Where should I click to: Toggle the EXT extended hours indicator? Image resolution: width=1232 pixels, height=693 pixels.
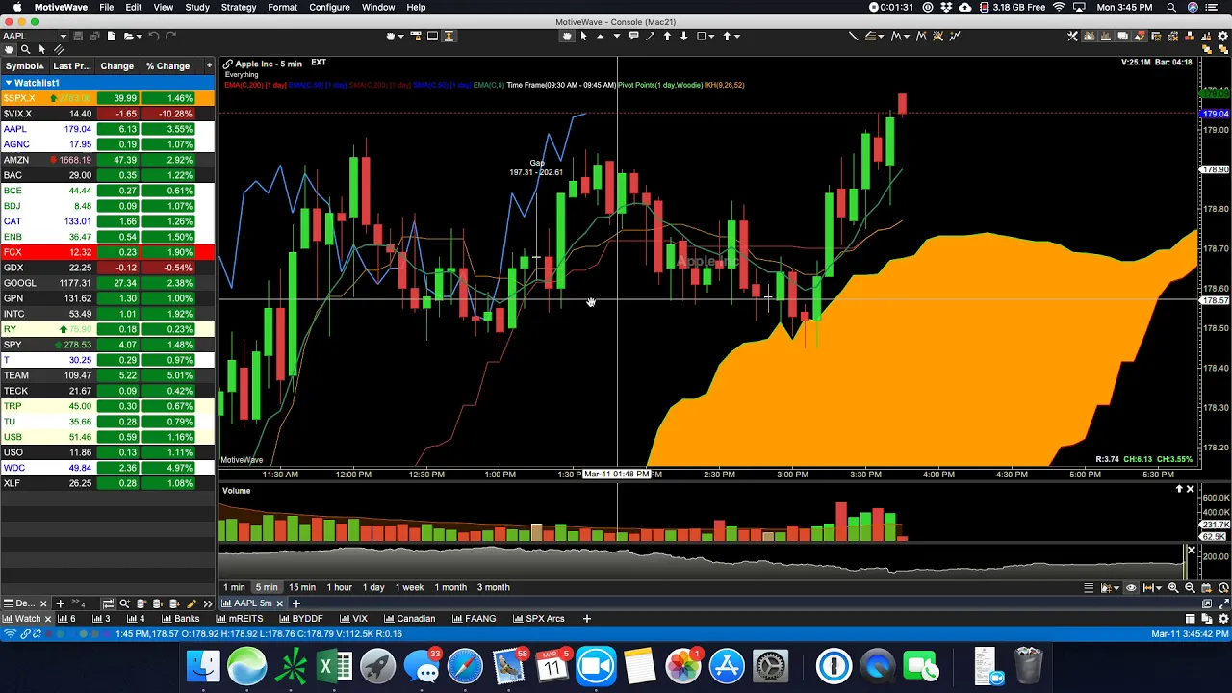point(318,63)
